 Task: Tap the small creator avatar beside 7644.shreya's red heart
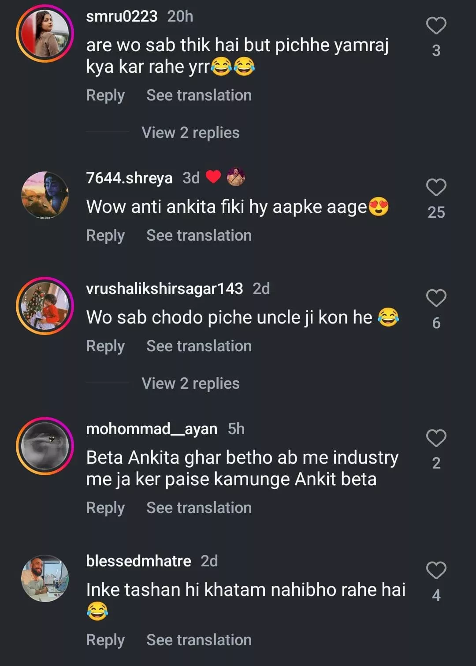(x=236, y=177)
